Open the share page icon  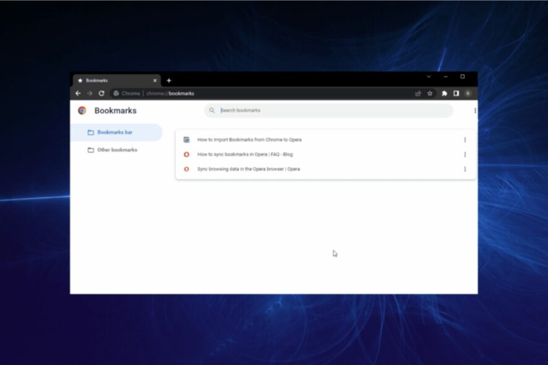(418, 93)
